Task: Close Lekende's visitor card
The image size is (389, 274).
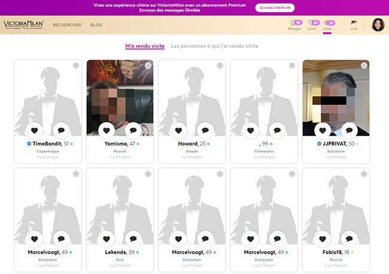Action: 148,174
